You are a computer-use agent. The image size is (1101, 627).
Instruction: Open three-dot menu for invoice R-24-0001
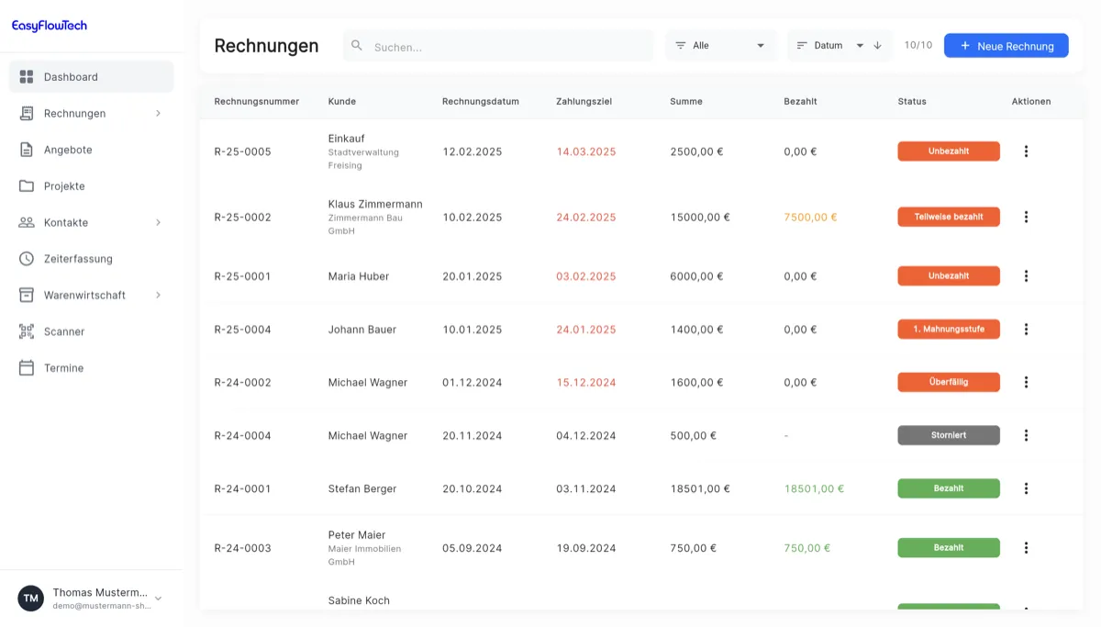[x=1026, y=488]
